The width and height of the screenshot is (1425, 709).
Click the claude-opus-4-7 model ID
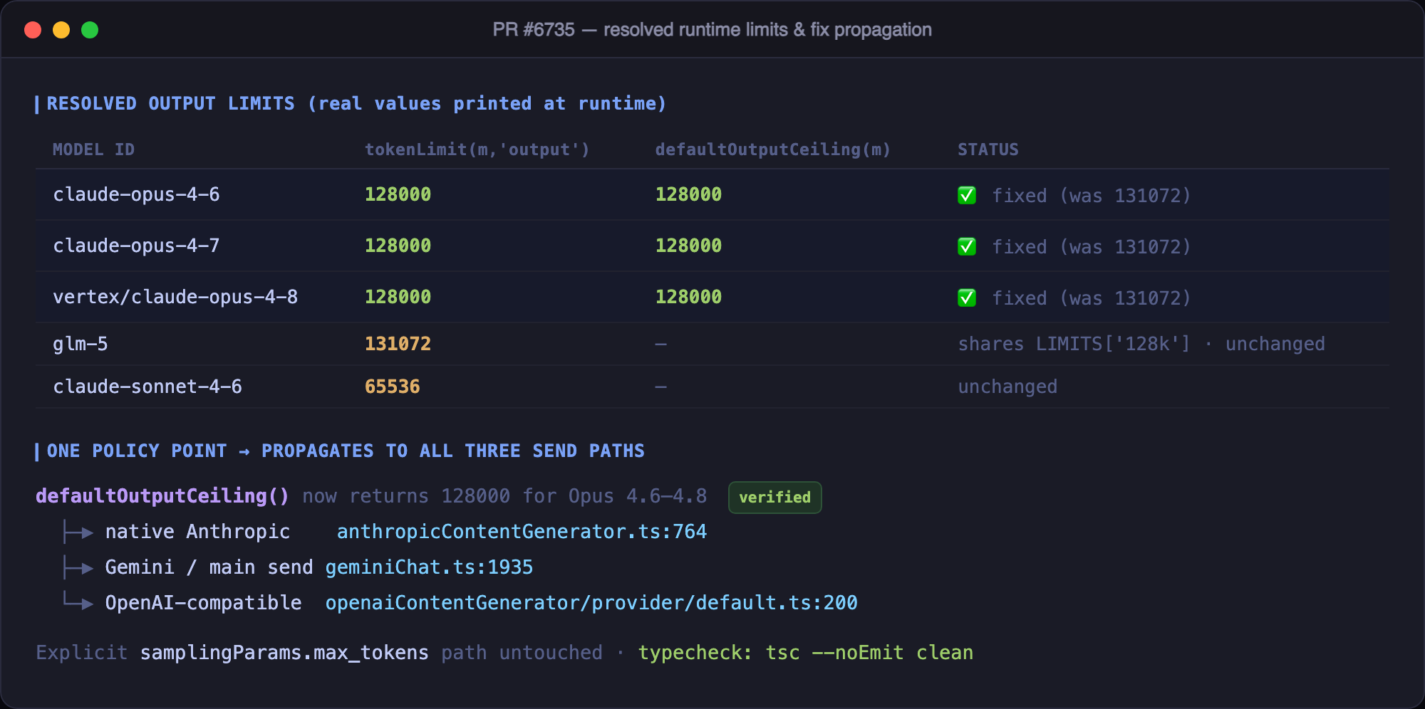(136, 246)
